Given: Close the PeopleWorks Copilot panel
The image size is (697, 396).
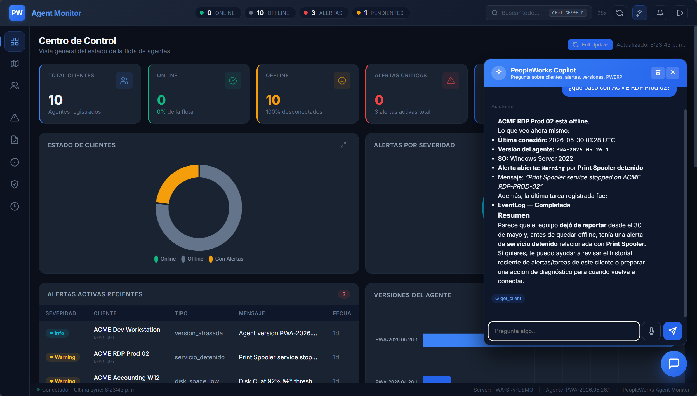Looking at the screenshot, I should [673, 72].
